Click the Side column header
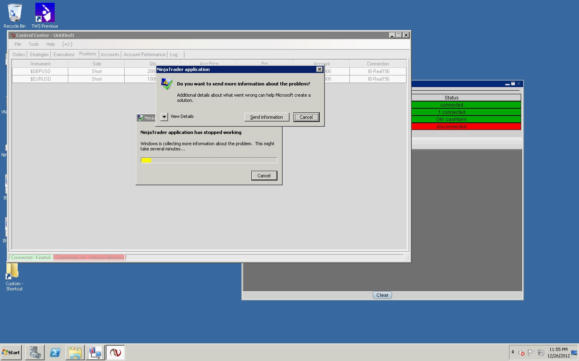 (96, 64)
